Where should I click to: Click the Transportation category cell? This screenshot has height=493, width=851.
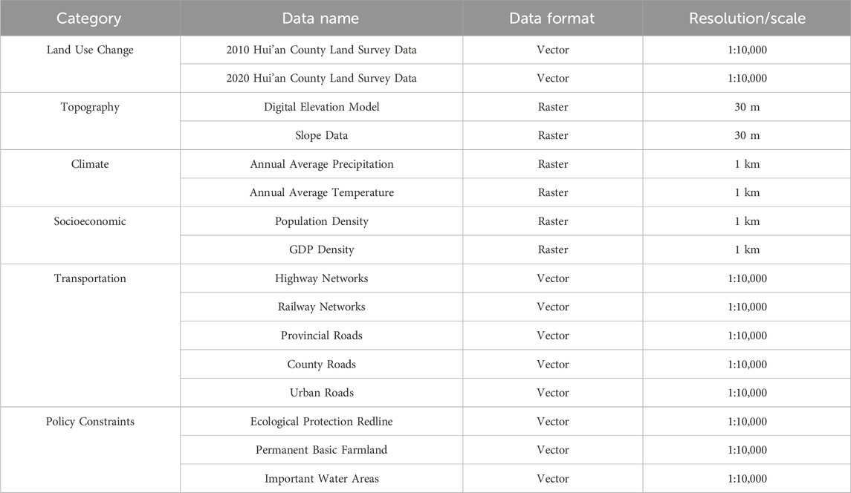pyautogui.click(x=90, y=278)
